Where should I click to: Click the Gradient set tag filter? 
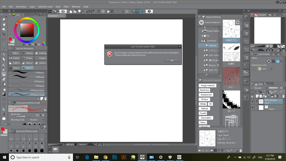[206, 95]
